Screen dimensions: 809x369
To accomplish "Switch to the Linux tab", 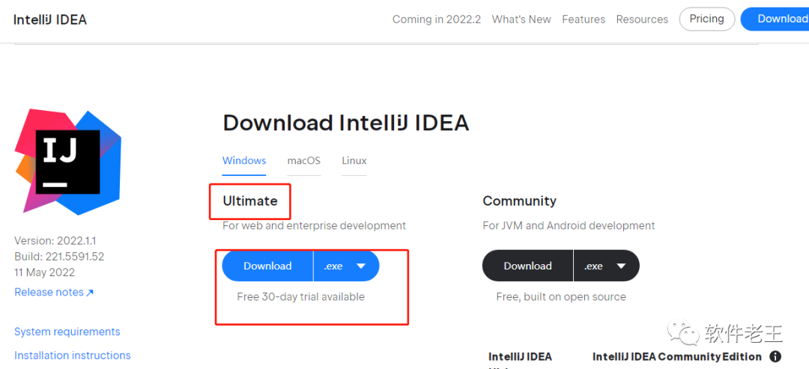I will (x=354, y=160).
